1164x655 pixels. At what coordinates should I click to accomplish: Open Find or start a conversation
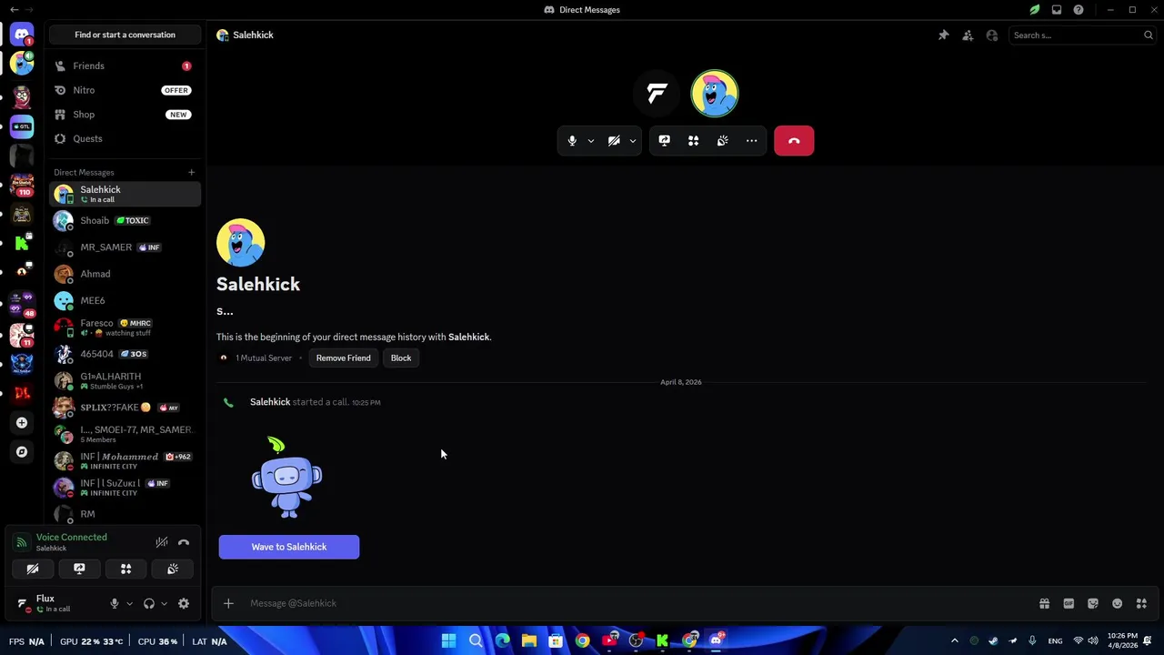click(x=125, y=35)
